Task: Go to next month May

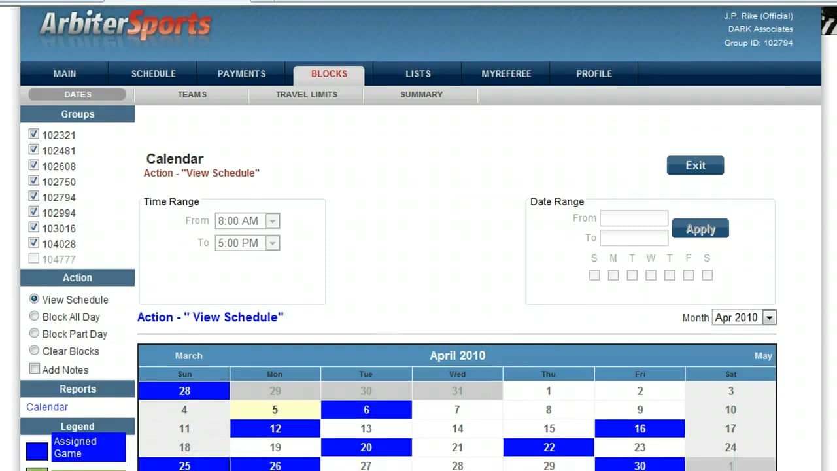Action: 763,356
